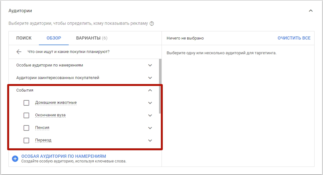Click the Аудитории section heading
The height and width of the screenshot is (175, 323).
click(x=20, y=11)
